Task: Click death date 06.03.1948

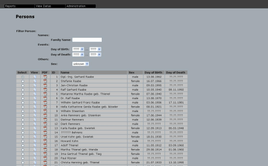Action: (176, 128)
